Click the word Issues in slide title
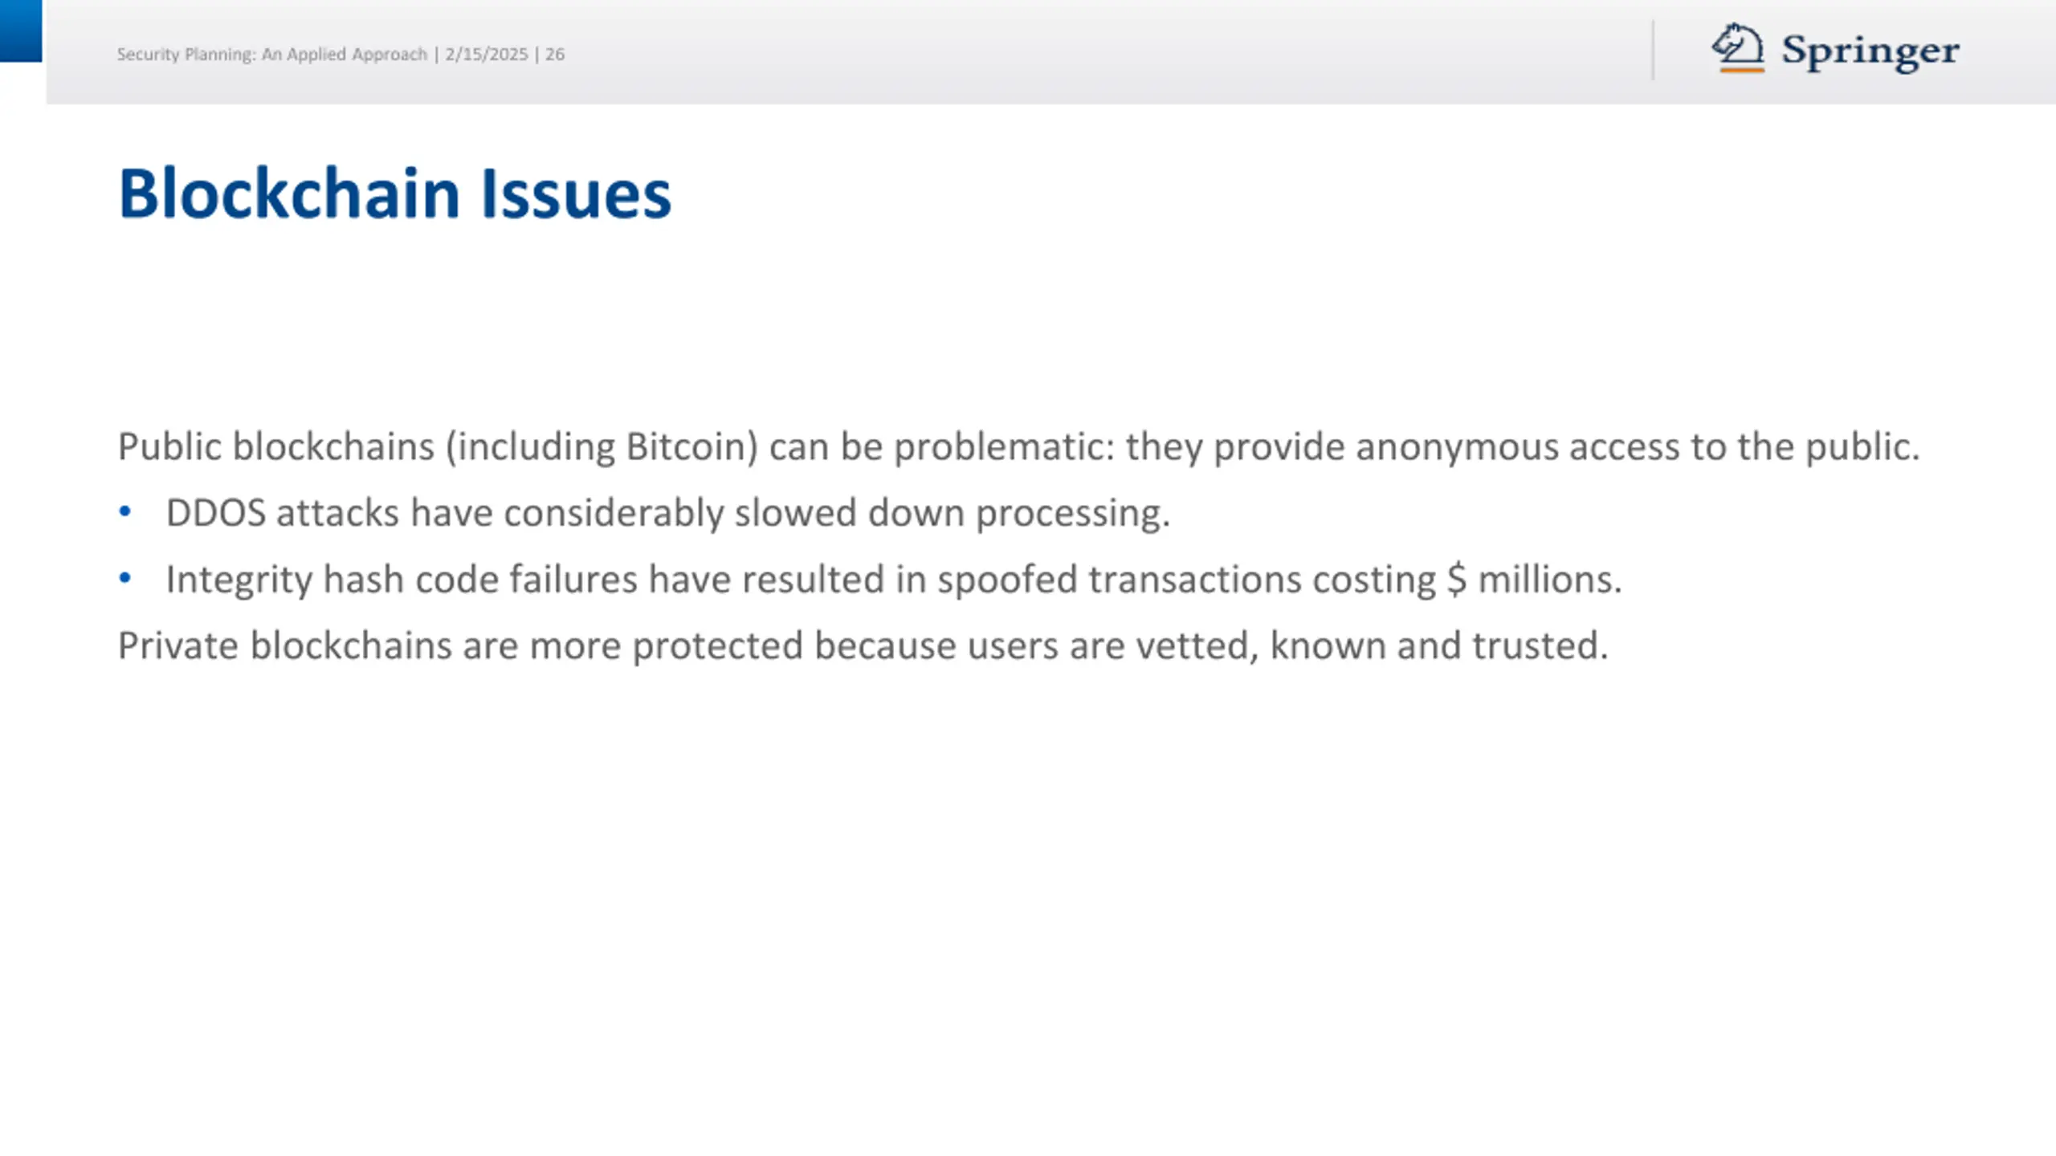Image resolution: width=2056 pixels, height=1156 pixels. (576, 193)
